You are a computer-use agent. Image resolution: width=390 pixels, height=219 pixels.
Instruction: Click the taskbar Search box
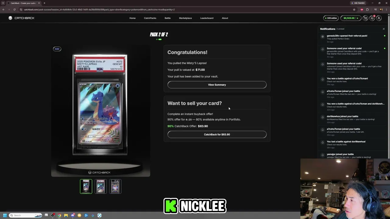coord(26,215)
